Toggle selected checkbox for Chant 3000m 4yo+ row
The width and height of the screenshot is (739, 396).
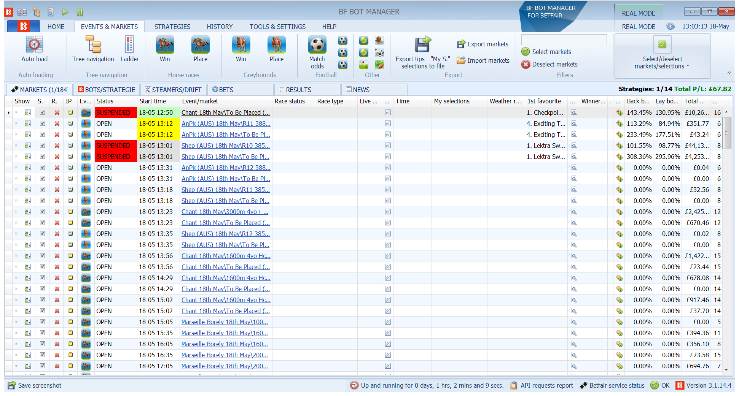point(42,212)
